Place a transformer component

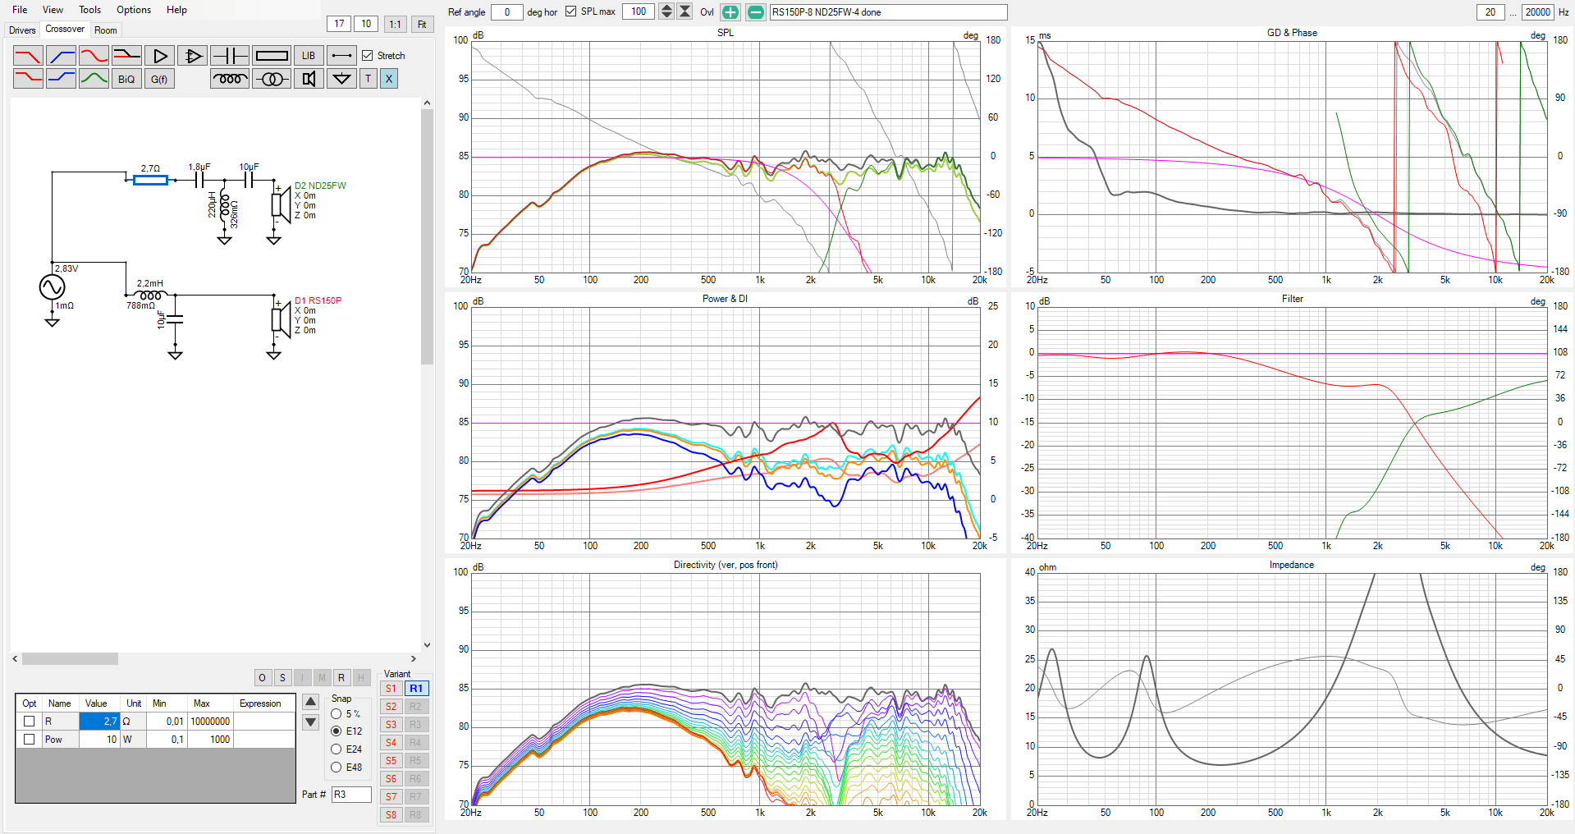click(272, 79)
